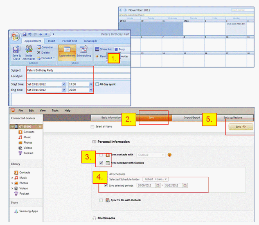This screenshot has width=259, height=225.
Task: Show the Scheduling view
Action: 84,52
